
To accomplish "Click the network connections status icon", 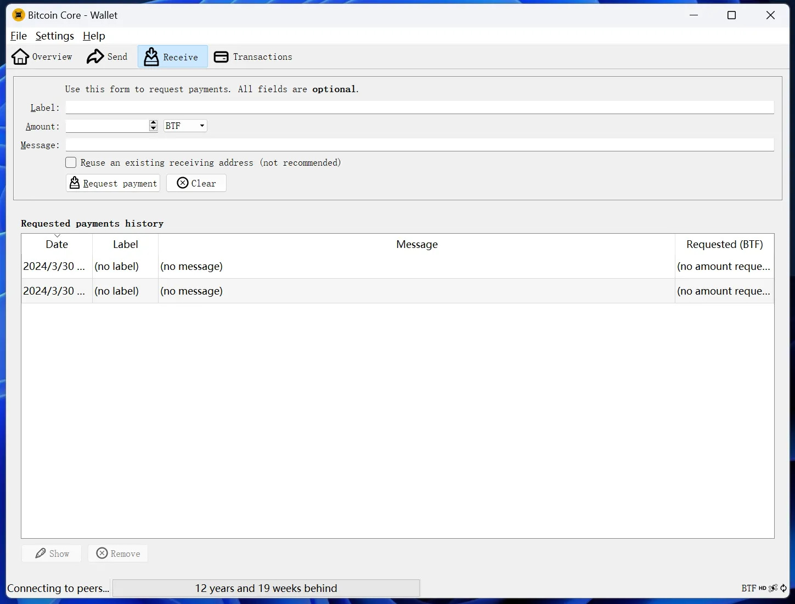I will click(773, 588).
